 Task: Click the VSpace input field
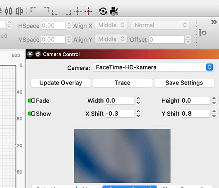point(53,40)
